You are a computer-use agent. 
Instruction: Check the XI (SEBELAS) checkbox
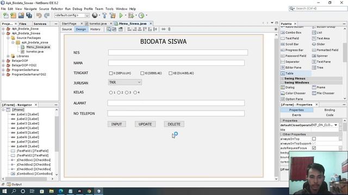(x=142, y=73)
